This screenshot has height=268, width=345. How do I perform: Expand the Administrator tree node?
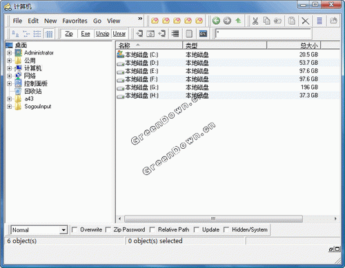click(x=9, y=53)
